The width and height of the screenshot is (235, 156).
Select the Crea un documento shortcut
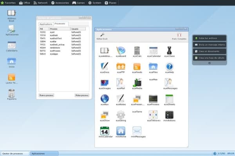click(209, 51)
